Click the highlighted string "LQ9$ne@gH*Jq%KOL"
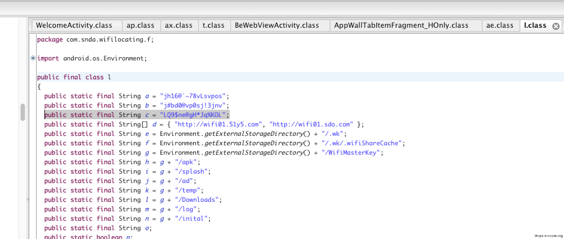This screenshot has height=239, width=564. point(193,115)
